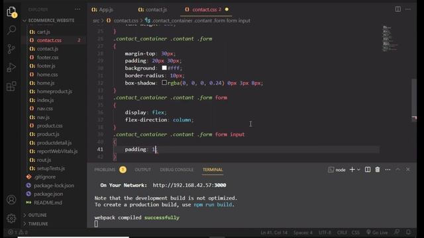Open nav.css in the file explorer
This screenshot has height=238, width=424.
tap(44, 108)
